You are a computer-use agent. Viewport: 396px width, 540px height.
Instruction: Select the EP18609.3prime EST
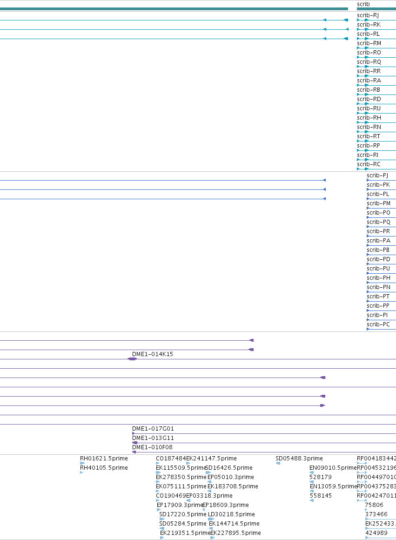point(226,505)
